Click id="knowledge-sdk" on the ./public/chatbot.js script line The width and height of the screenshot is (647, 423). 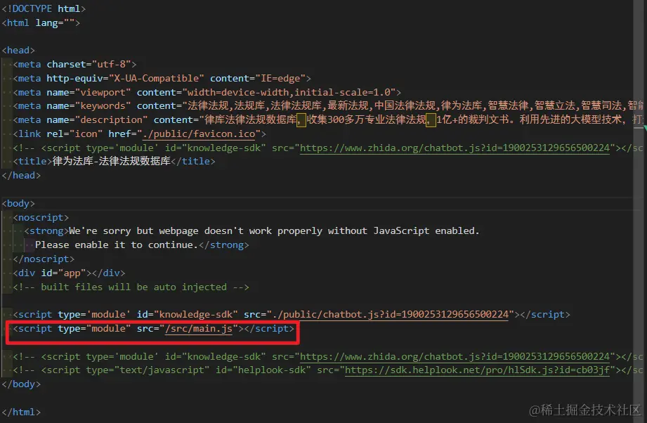pos(188,315)
